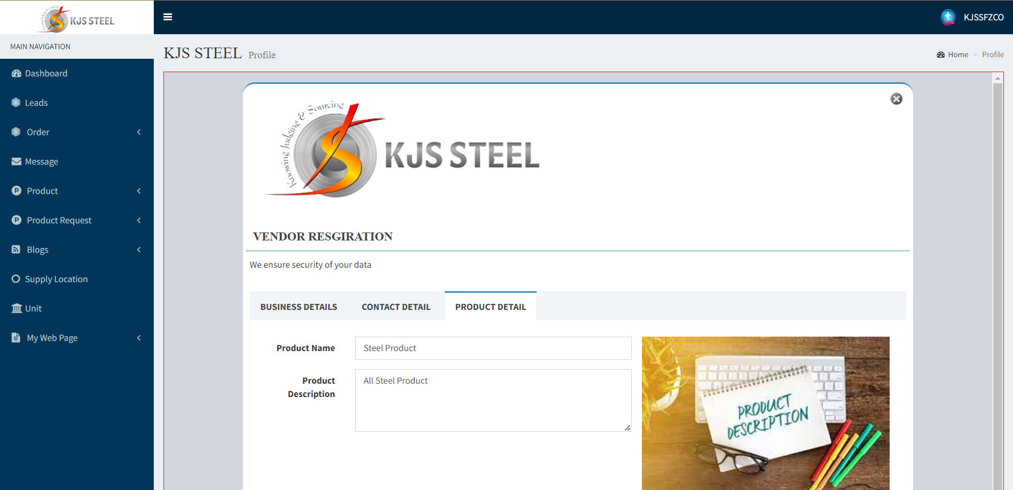The image size is (1013, 490).
Task: Click 'We ensure security of your data'
Action: (310, 265)
